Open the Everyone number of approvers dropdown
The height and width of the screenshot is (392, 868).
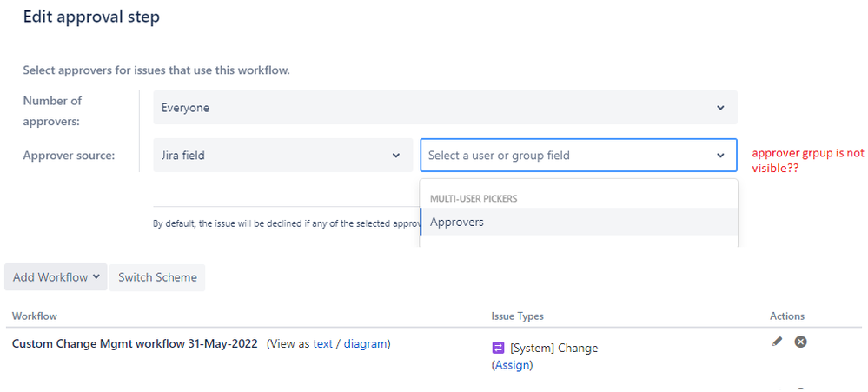[x=445, y=108]
